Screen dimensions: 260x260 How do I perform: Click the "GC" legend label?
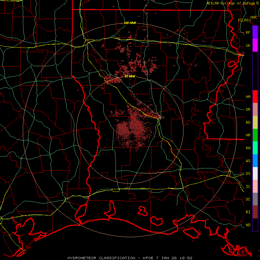(x=248, y=199)
